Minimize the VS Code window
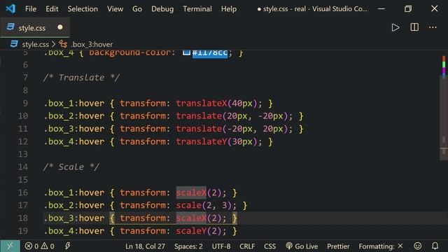The height and width of the screenshot is (252, 448). tap(381, 9)
